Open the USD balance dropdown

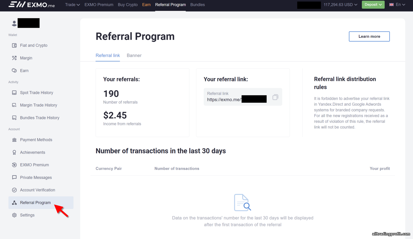point(340,5)
